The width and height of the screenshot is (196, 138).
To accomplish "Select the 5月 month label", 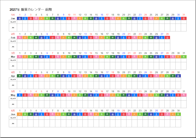I will (13, 91).
